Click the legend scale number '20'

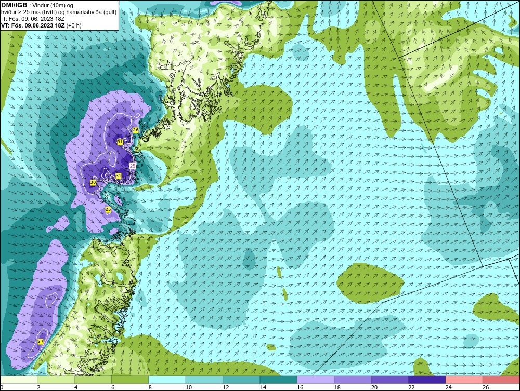(x=374, y=387)
